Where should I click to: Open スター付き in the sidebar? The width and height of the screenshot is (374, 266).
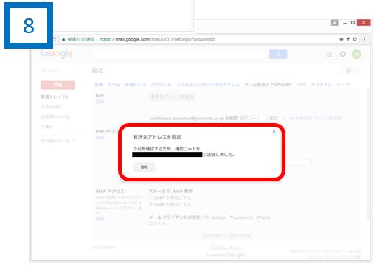click(x=51, y=107)
